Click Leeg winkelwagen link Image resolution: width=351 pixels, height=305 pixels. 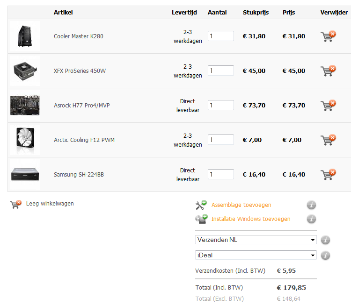[x=50, y=204]
